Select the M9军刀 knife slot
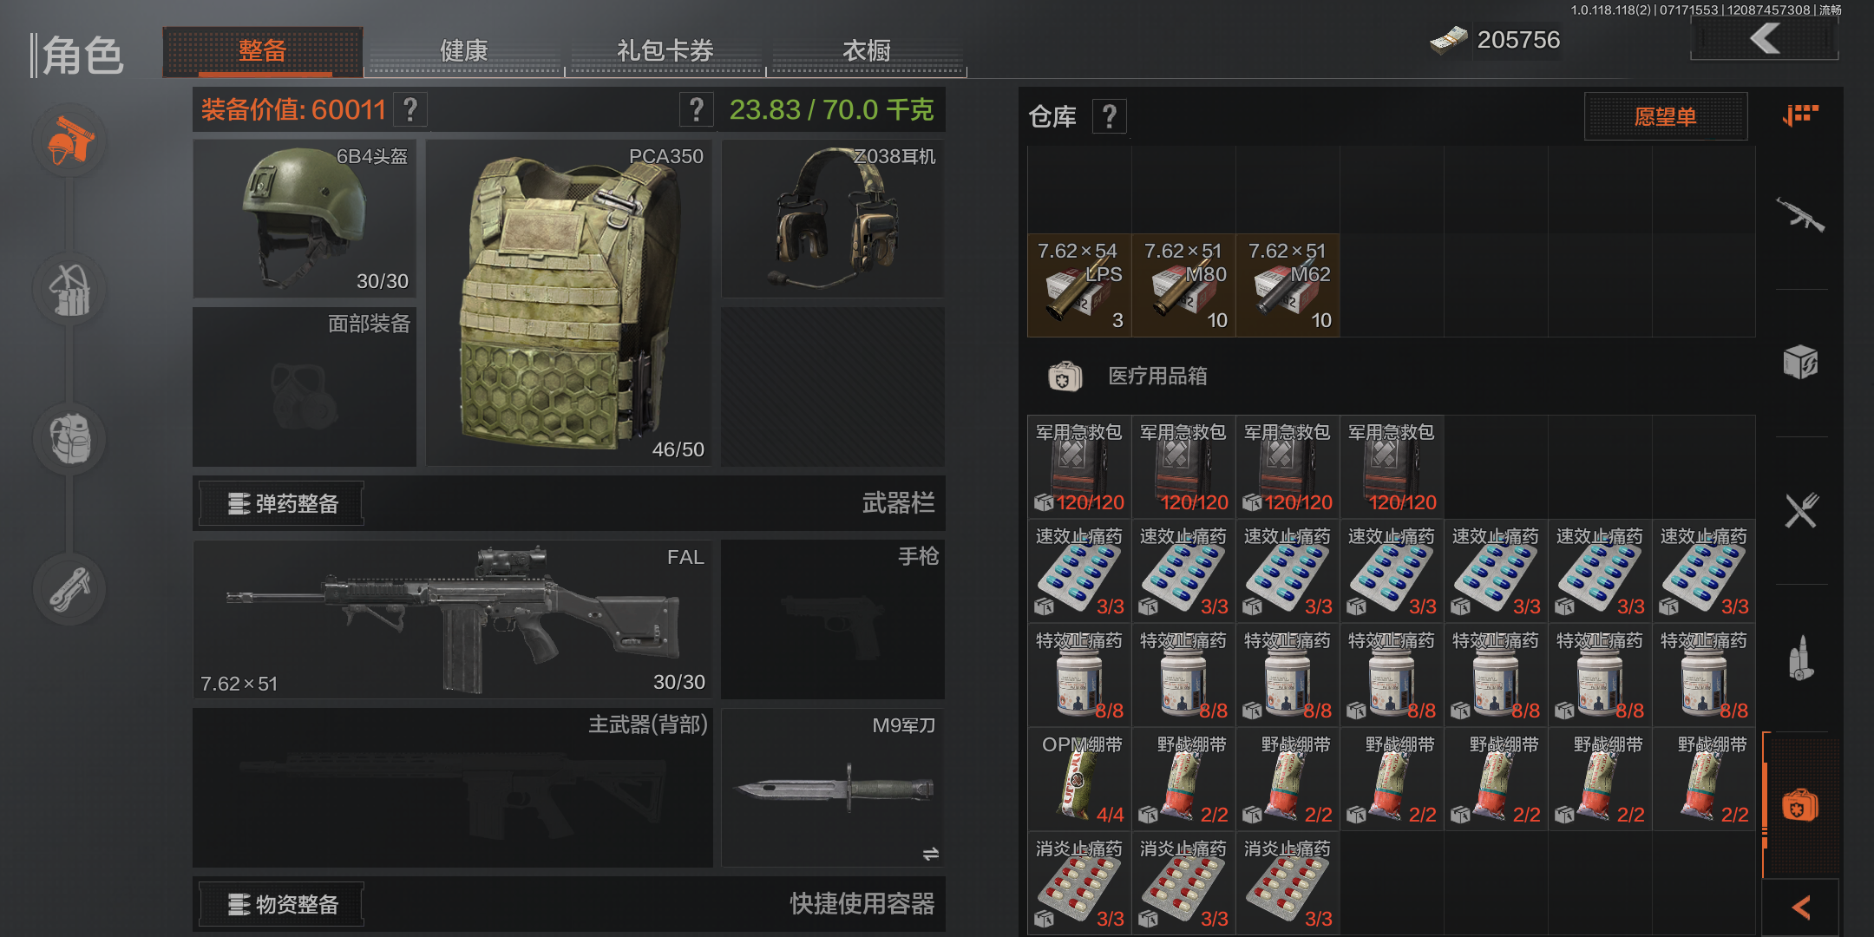1874x937 pixels. [x=833, y=788]
